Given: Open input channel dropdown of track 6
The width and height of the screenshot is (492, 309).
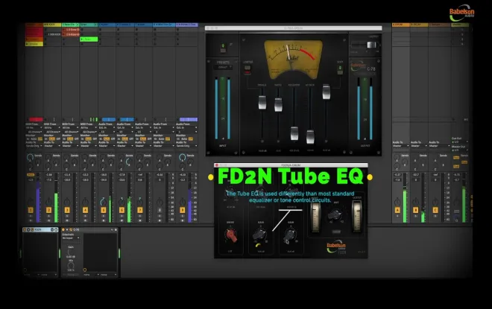Looking at the screenshot, I should point(125,132).
